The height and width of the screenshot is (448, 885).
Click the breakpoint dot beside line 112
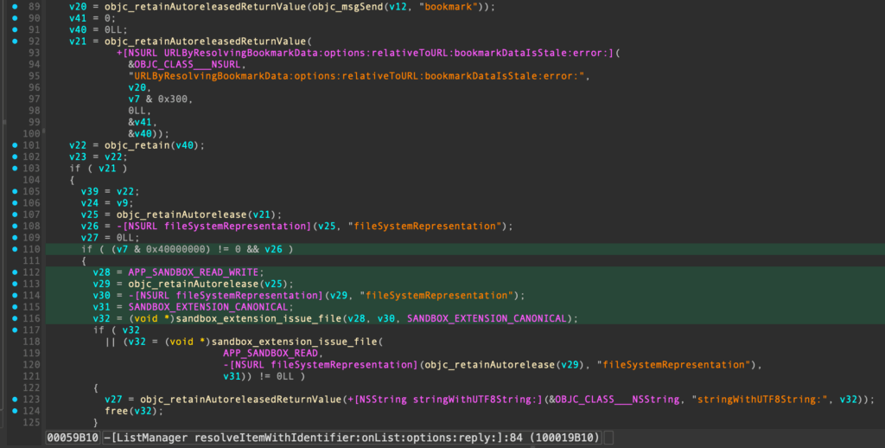16,272
